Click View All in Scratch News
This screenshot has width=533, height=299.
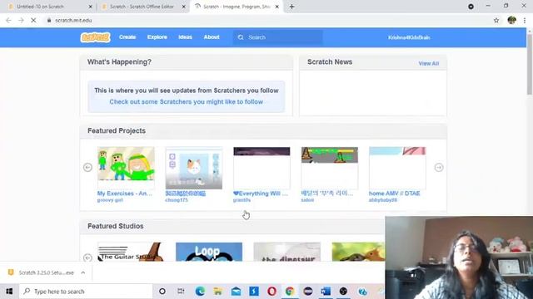click(x=429, y=63)
